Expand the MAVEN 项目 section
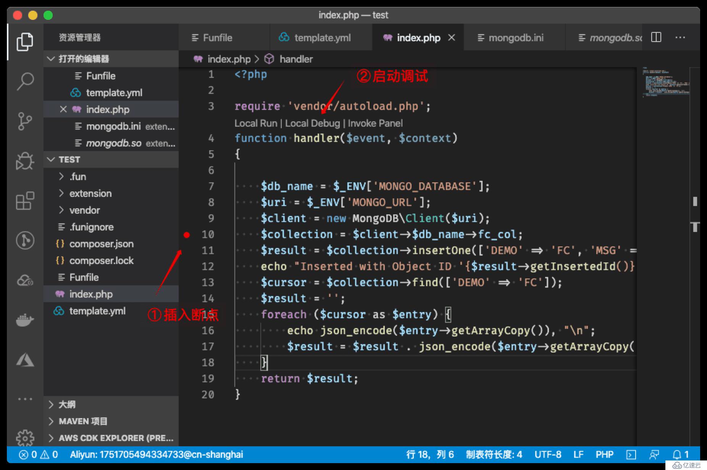The image size is (707, 470). (x=111, y=421)
